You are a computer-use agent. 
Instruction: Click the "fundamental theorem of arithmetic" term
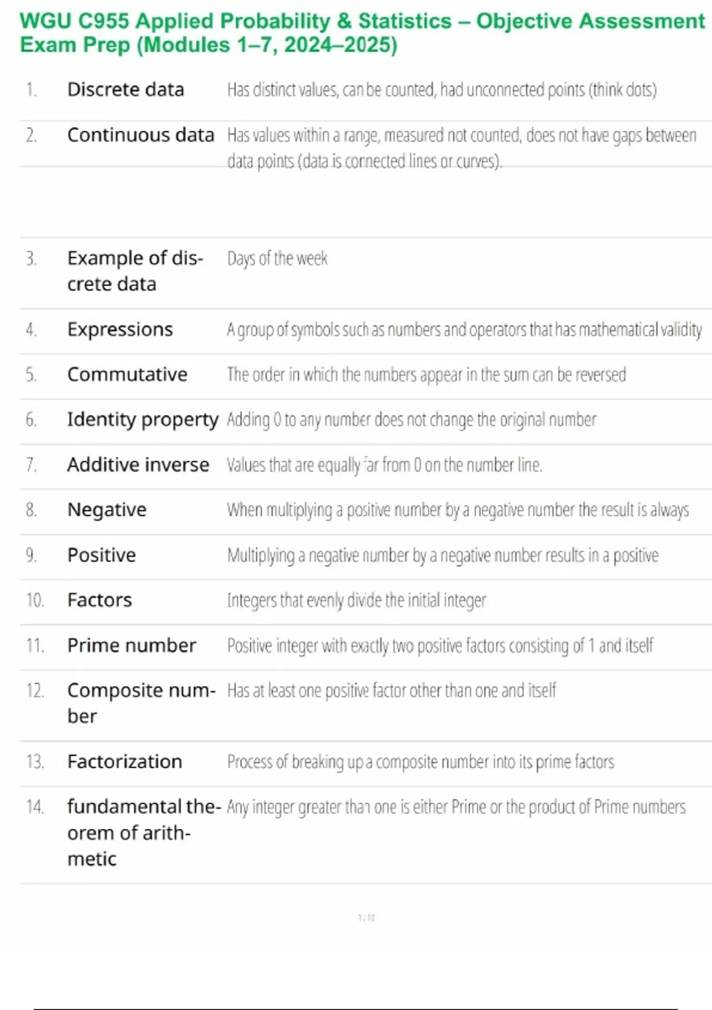pos(143,832)
